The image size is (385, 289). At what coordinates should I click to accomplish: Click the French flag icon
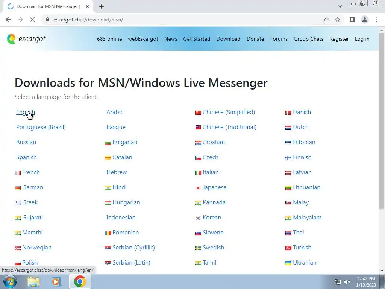18,173
